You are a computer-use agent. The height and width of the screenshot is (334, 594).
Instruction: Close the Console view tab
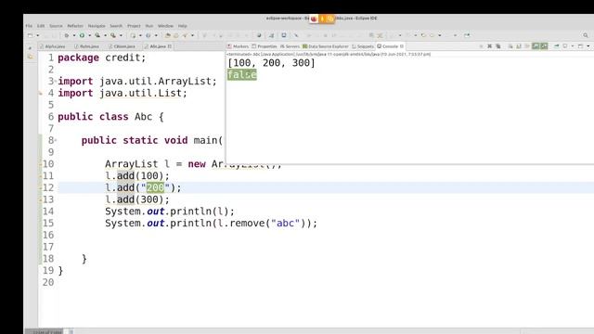402,46
